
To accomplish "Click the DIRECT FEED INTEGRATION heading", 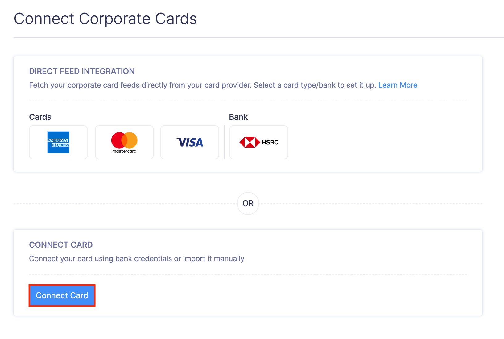I will (x=82, y=71).
